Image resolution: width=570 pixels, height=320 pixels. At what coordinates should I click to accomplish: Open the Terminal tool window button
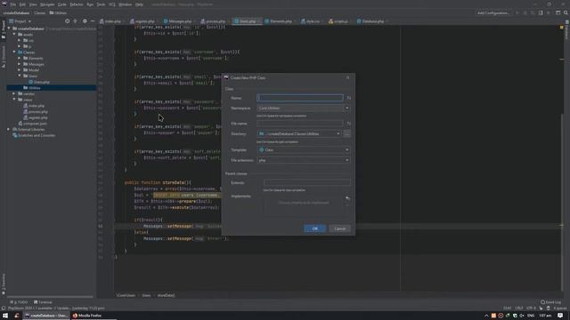(44, 302)
